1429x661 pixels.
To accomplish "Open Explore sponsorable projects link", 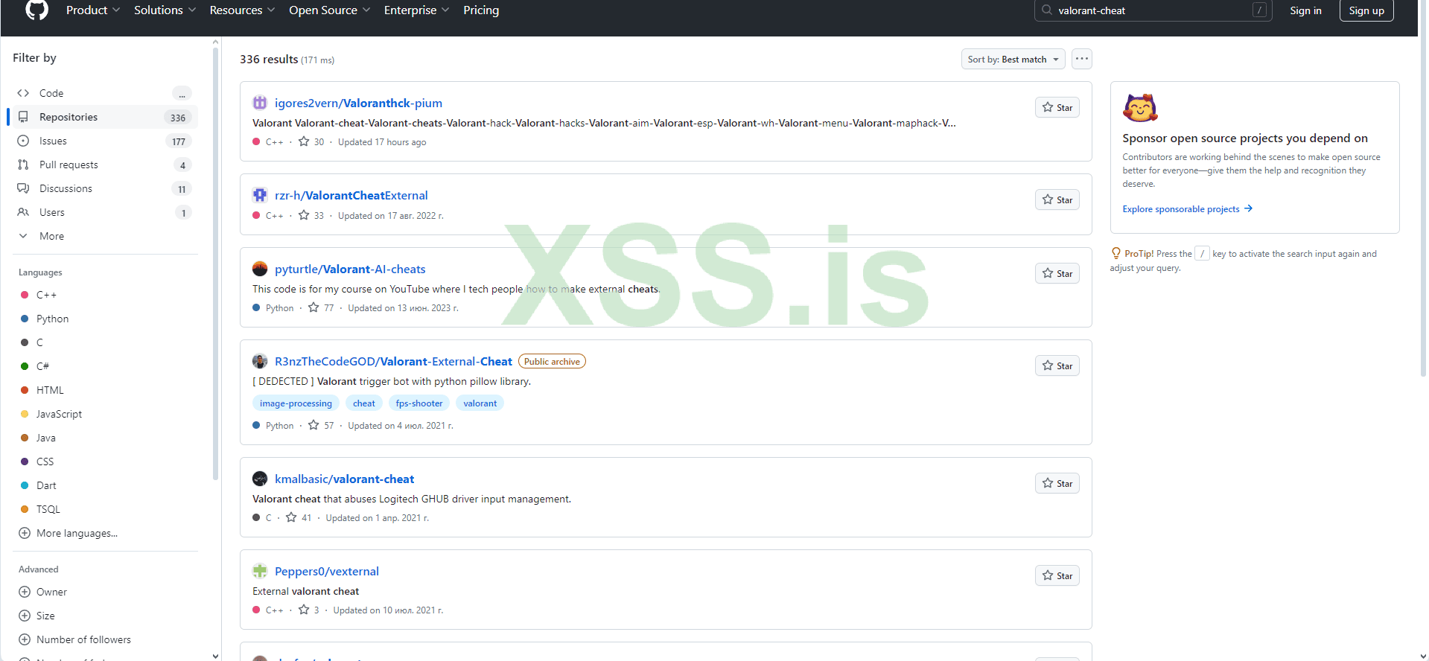I will click(1188, 209).
